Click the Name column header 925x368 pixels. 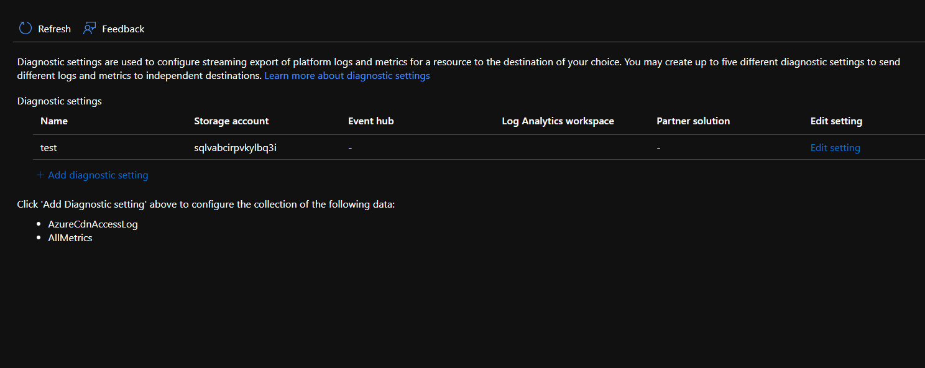point(54,121)
